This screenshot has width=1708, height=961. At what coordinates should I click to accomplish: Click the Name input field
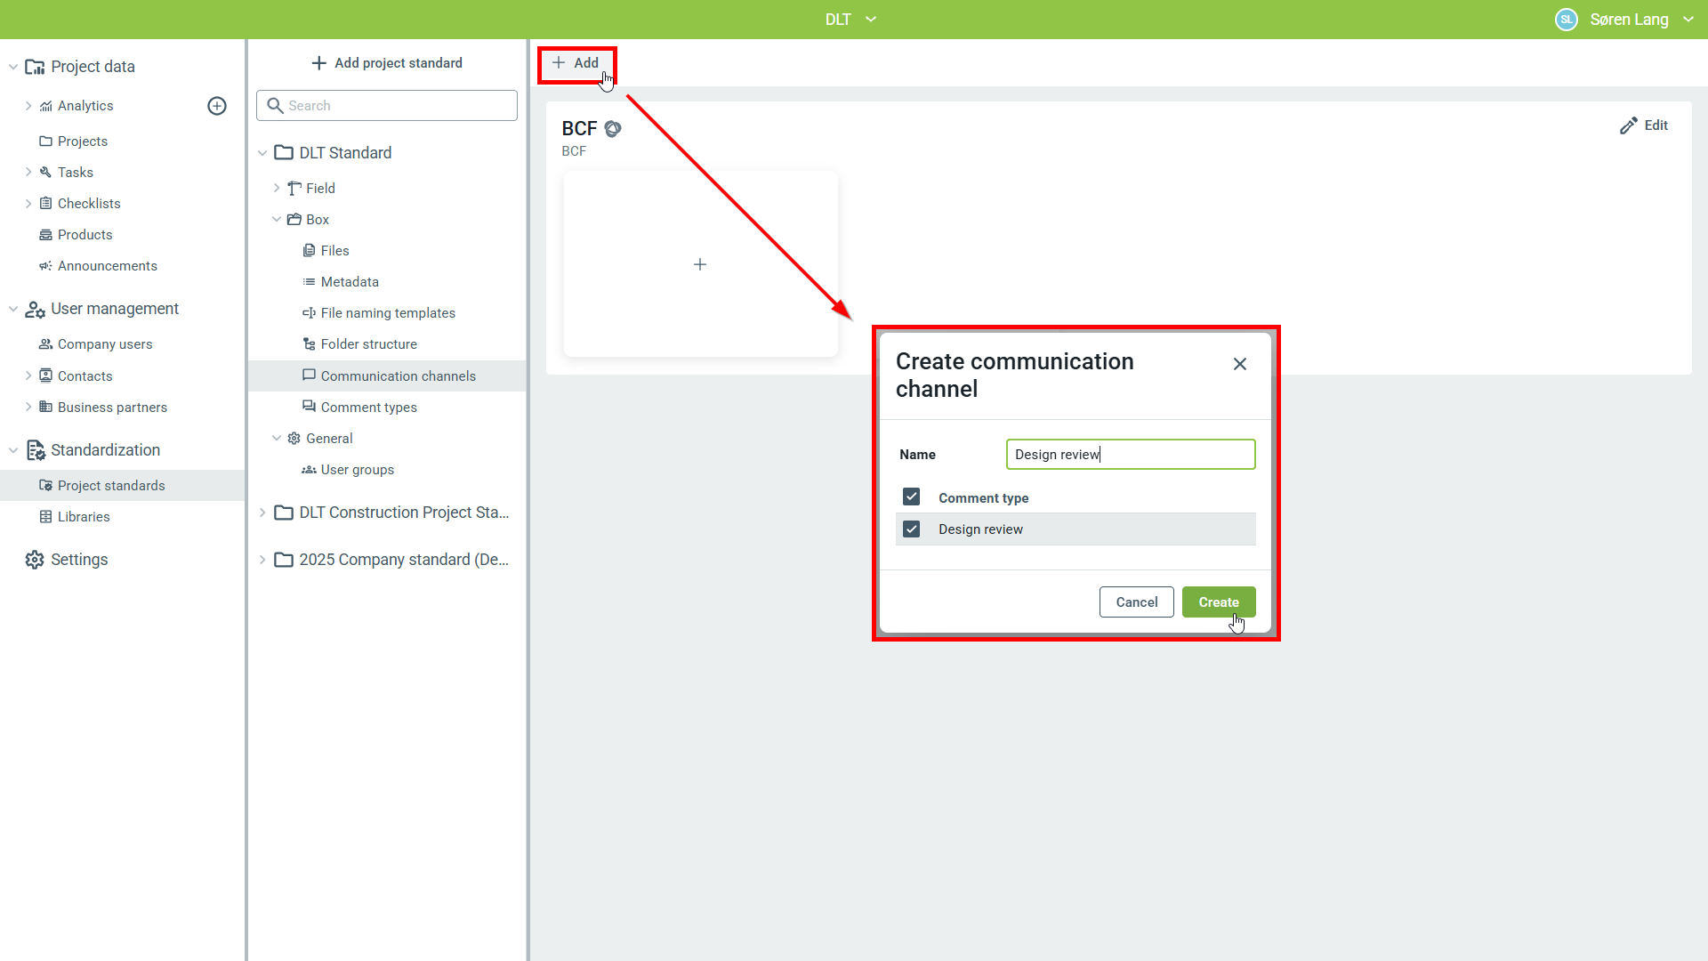(x=1130, y=455)
